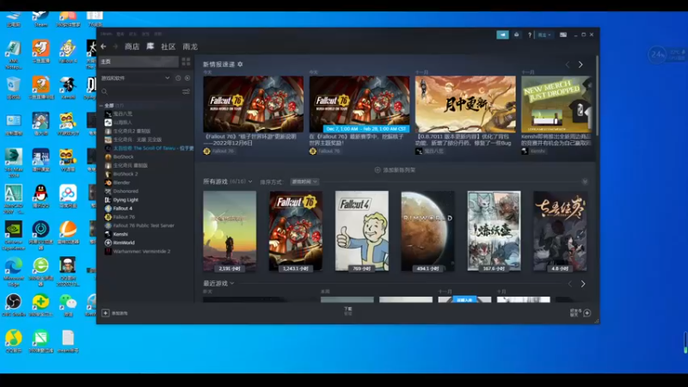Open 月中更新 news thumbnail
This screenshot has width=688, height=387.
[465, 104]
